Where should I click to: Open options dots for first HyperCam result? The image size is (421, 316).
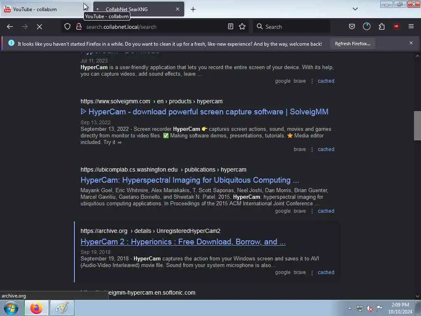[312, 81]
